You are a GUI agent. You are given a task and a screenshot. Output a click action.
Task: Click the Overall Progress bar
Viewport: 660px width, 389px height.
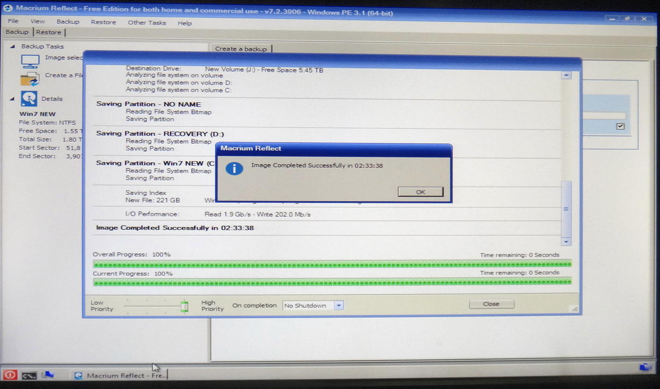click(x=332, y=264)
